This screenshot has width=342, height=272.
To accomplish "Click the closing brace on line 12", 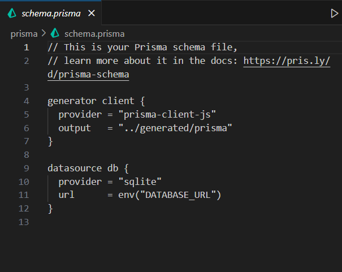I will tap(50, 209).
